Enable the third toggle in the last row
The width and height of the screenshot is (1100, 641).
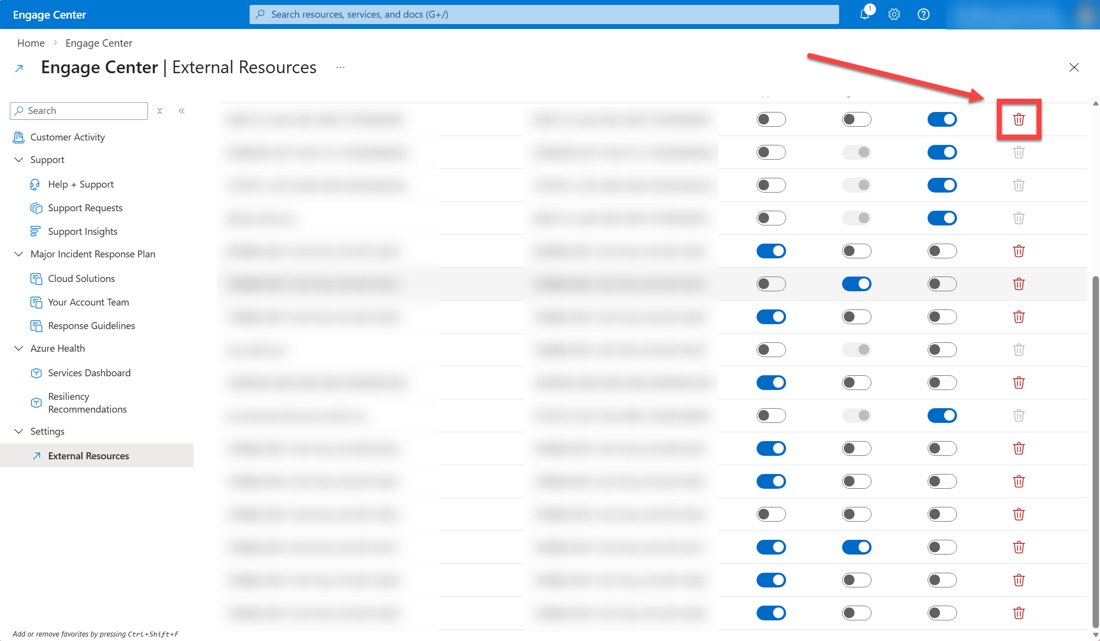pyautogui.click(x=942, y=613)
